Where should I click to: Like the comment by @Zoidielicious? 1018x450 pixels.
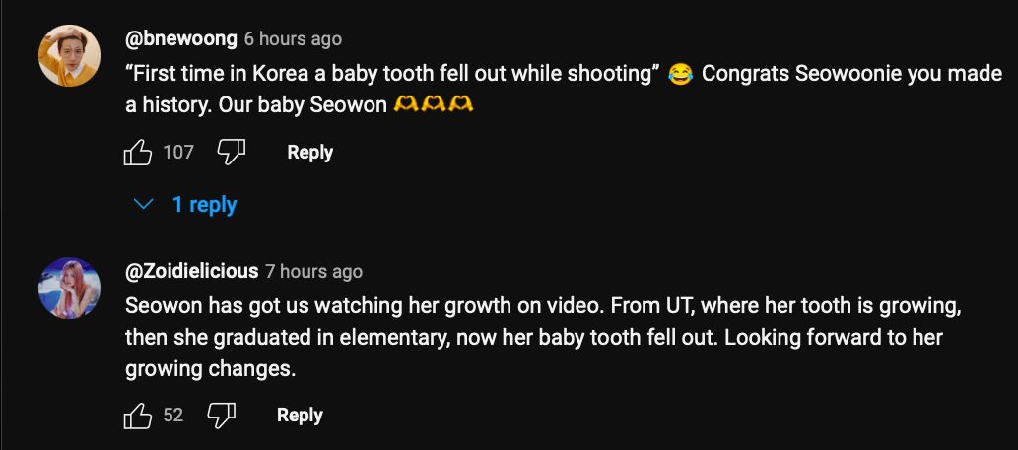(x=137, y=416)
